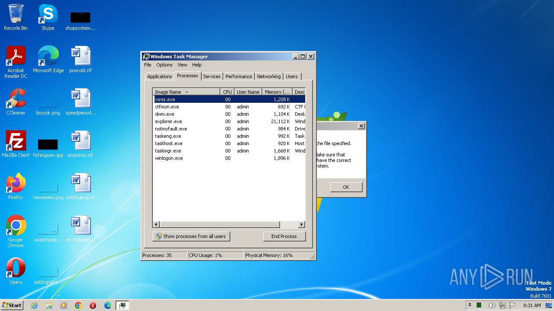The image size is (554, 311).
Task: Select the winlogon.exe process
Action: tap(229, 158)
